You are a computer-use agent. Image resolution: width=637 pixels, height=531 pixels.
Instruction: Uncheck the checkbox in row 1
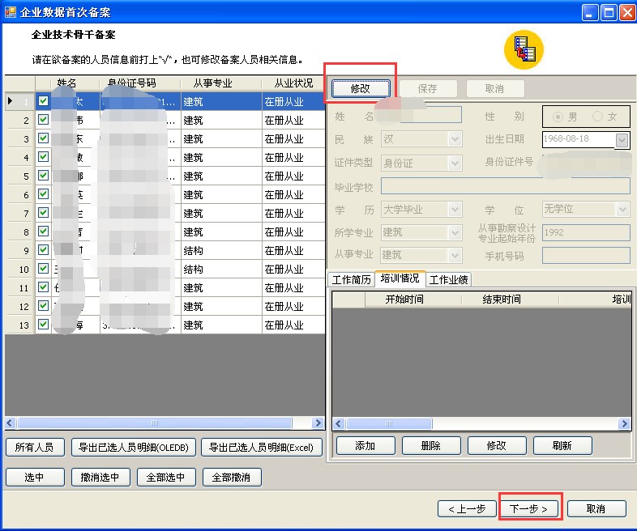pos(43,102)
